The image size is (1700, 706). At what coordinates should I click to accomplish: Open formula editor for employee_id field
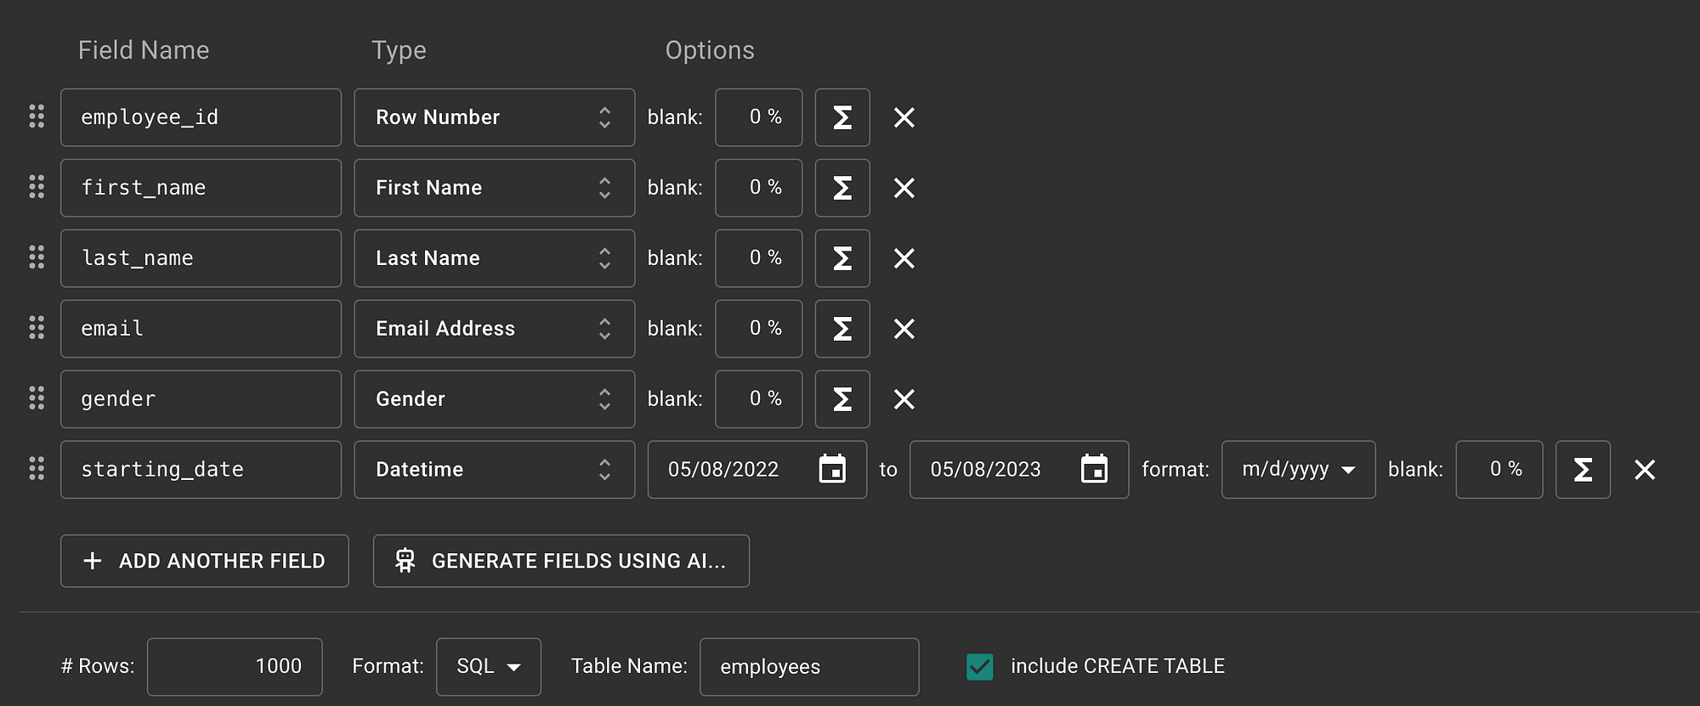pos(842,117)
